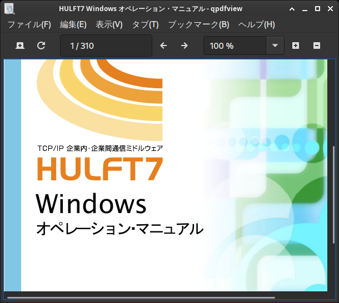Refresh the document with reload icon
This screenshot has height=303, width=339.
pos(41,46)
